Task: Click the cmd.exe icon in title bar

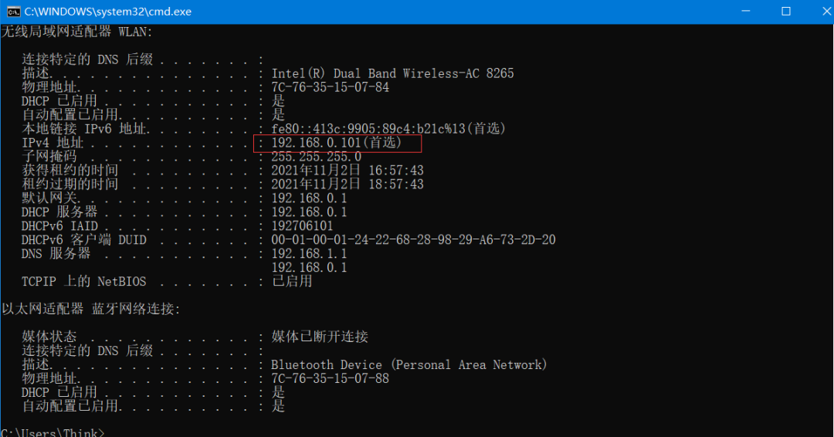Action: [x=13, y=12]
